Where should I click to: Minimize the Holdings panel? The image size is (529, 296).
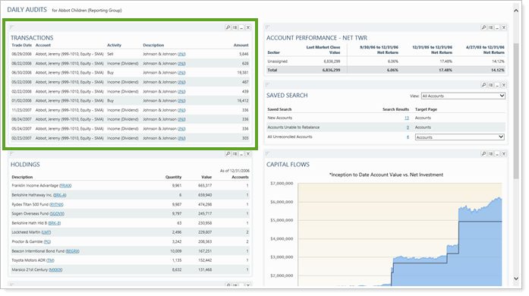241,154
